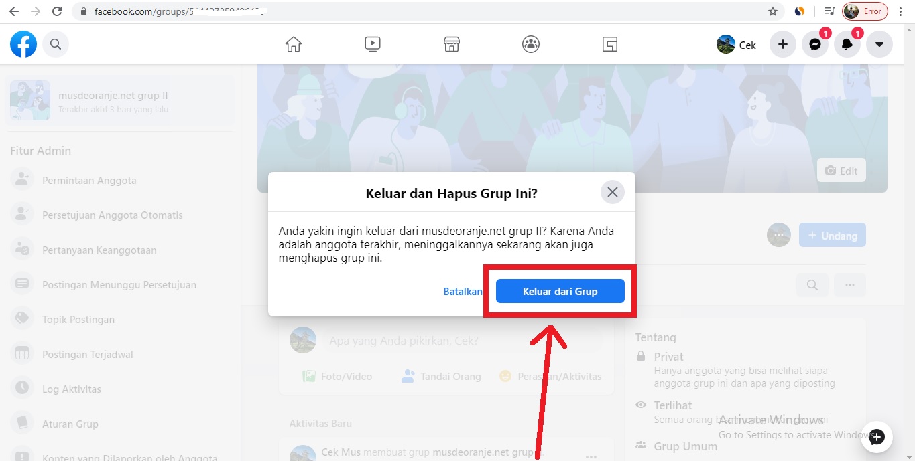Click the Facebook logo icon

pos(23,44)
